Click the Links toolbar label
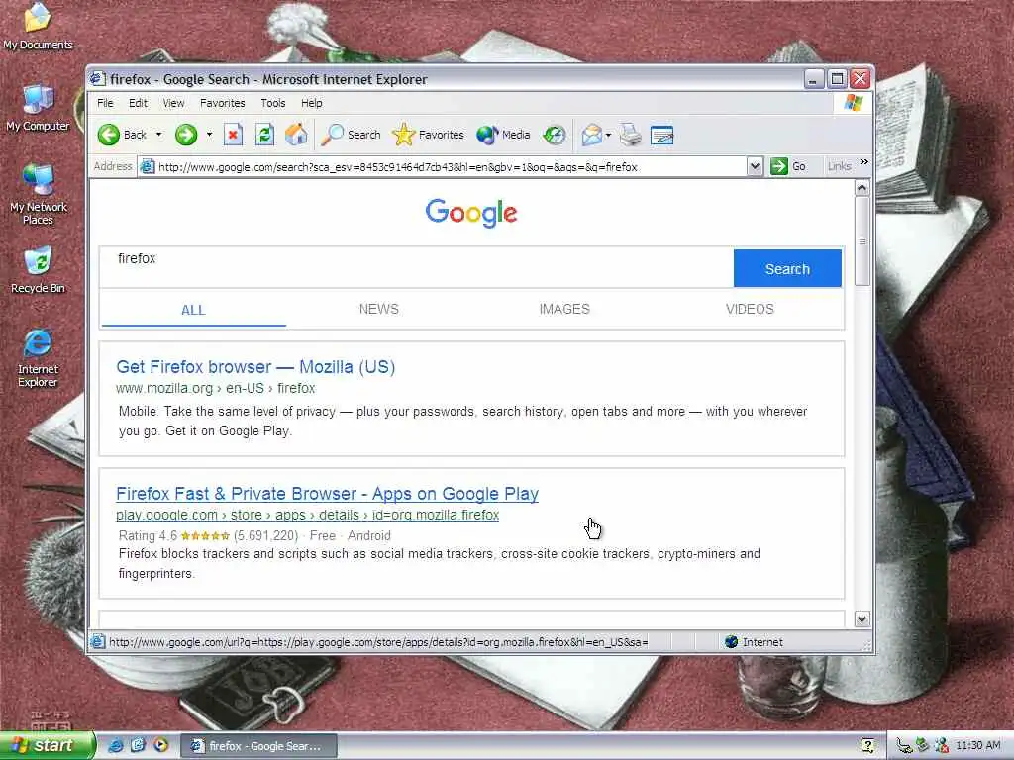The width and height of the screenshot is (1014, 760). [x=839, y=166]
